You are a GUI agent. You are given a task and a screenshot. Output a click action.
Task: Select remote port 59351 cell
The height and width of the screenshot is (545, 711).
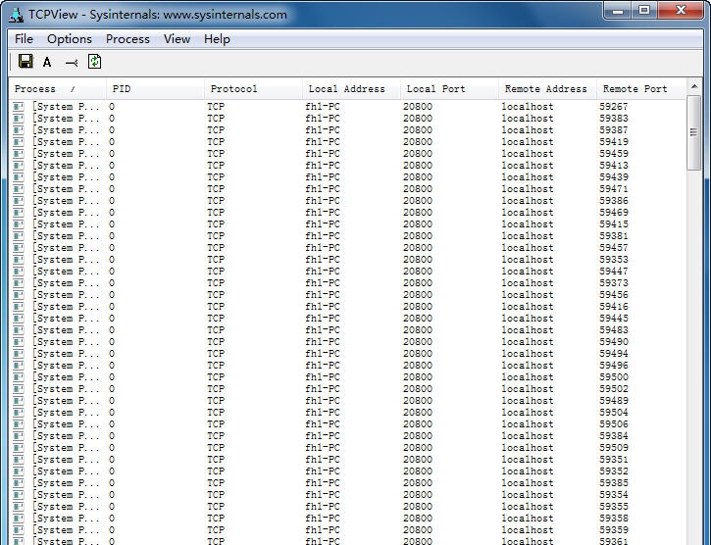coord(614,460)
